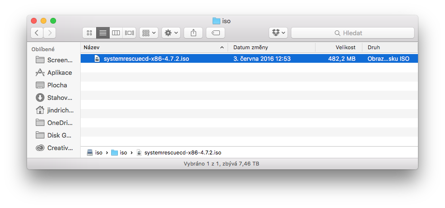Screen dimensions: 445x208
Task: Click systemrescuecd-x86-4.7.2.iso in the path bar
Action: 179,153
